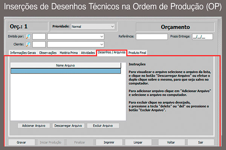This screenshot has width=226, height=150.
Task: Select the highlighted row in file list
Action: 66,71
